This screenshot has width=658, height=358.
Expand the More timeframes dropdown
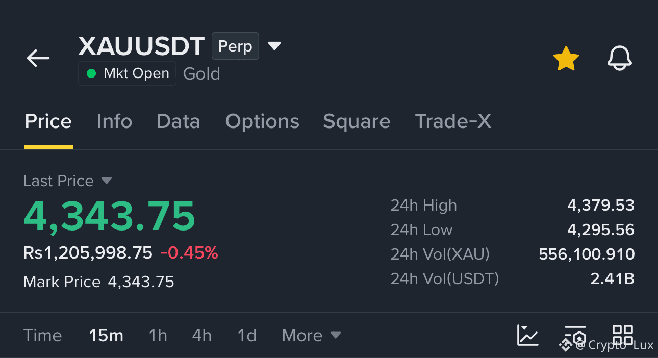pos(311,335)
